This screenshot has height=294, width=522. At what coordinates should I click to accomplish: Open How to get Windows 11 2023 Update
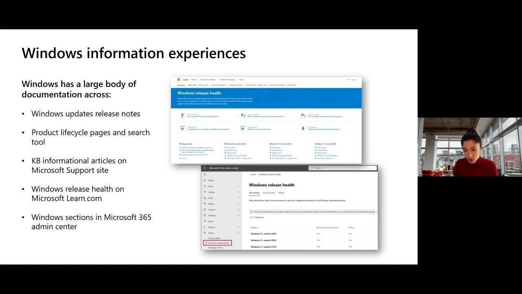tap(203, 117)
